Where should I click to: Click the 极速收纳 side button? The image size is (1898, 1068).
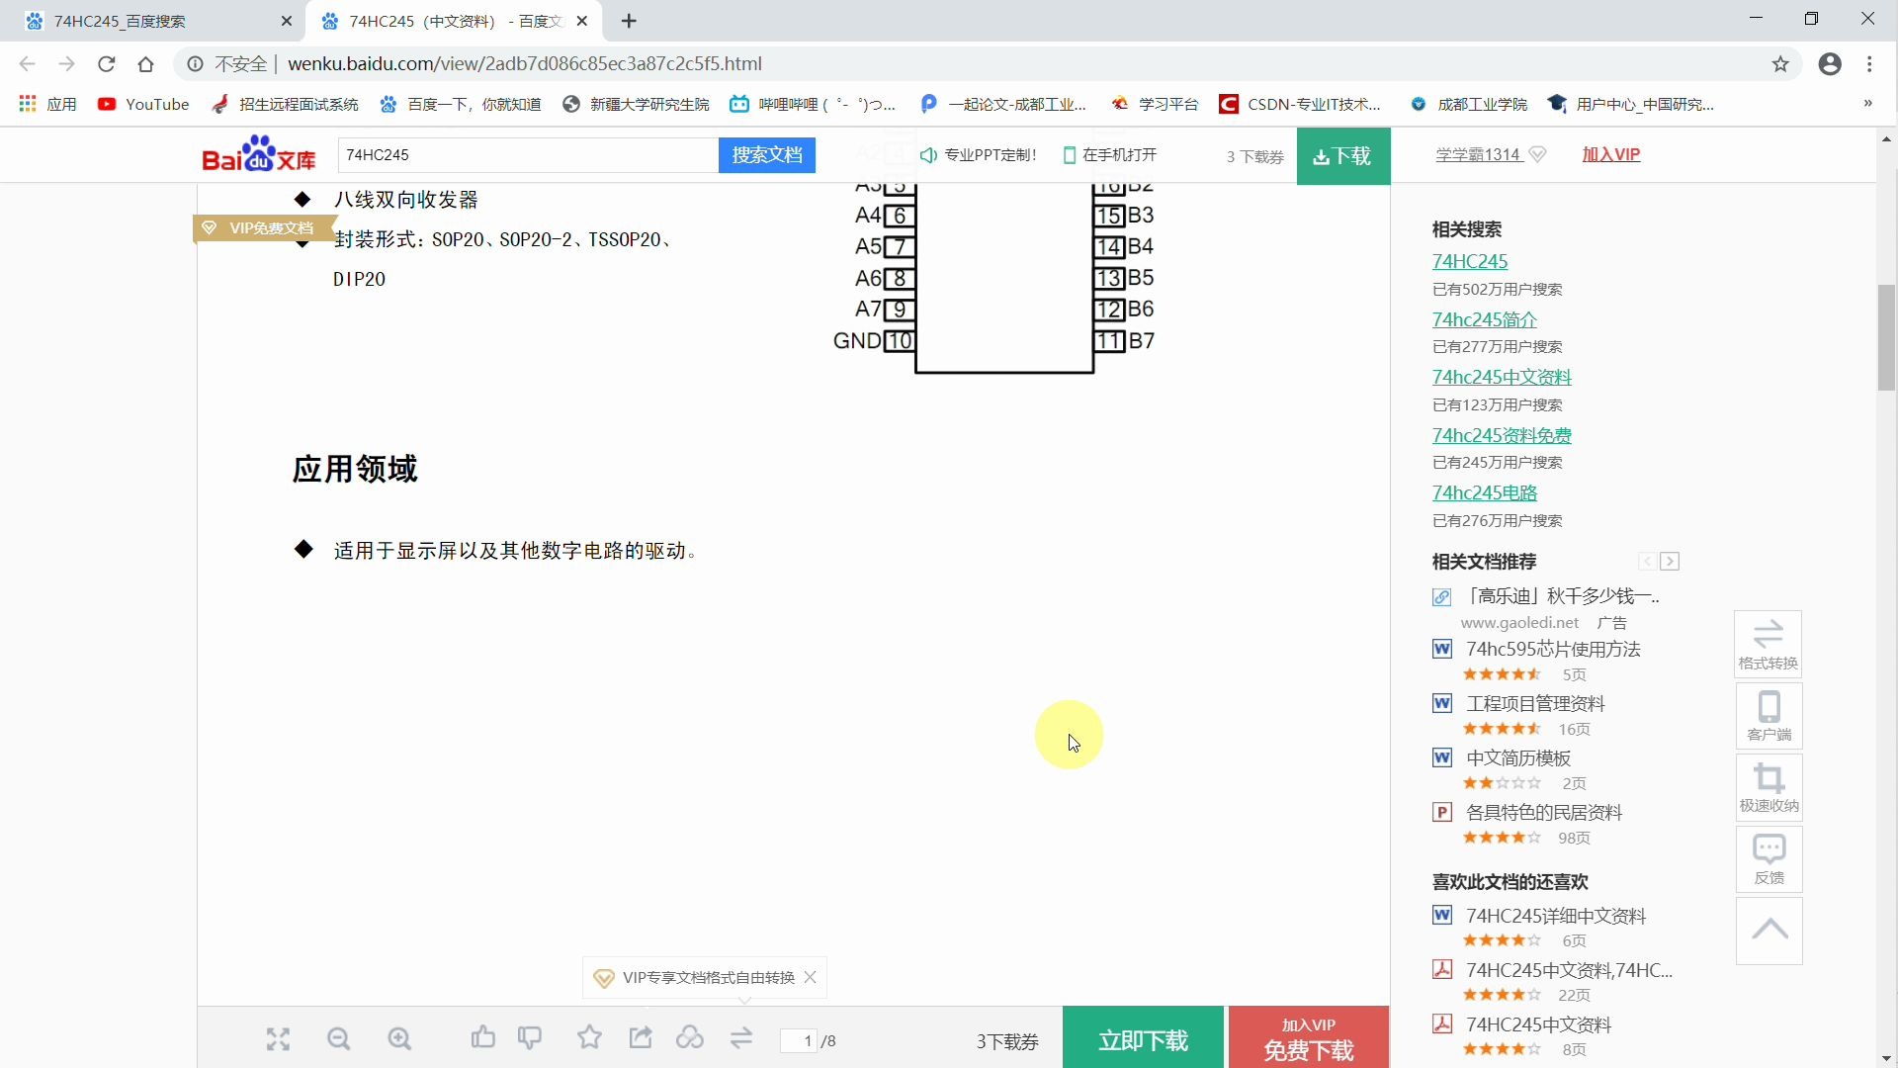[x=1769, y=788]
